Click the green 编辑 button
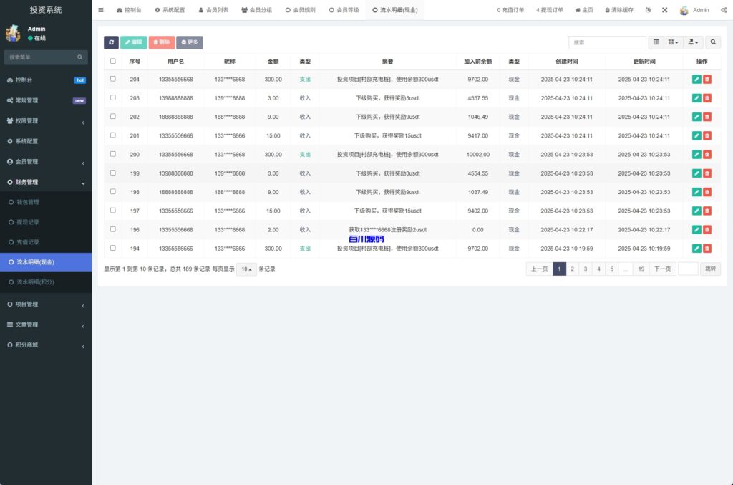 coord(133,42)
